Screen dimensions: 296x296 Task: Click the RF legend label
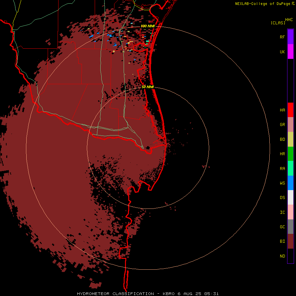point(283,37)
